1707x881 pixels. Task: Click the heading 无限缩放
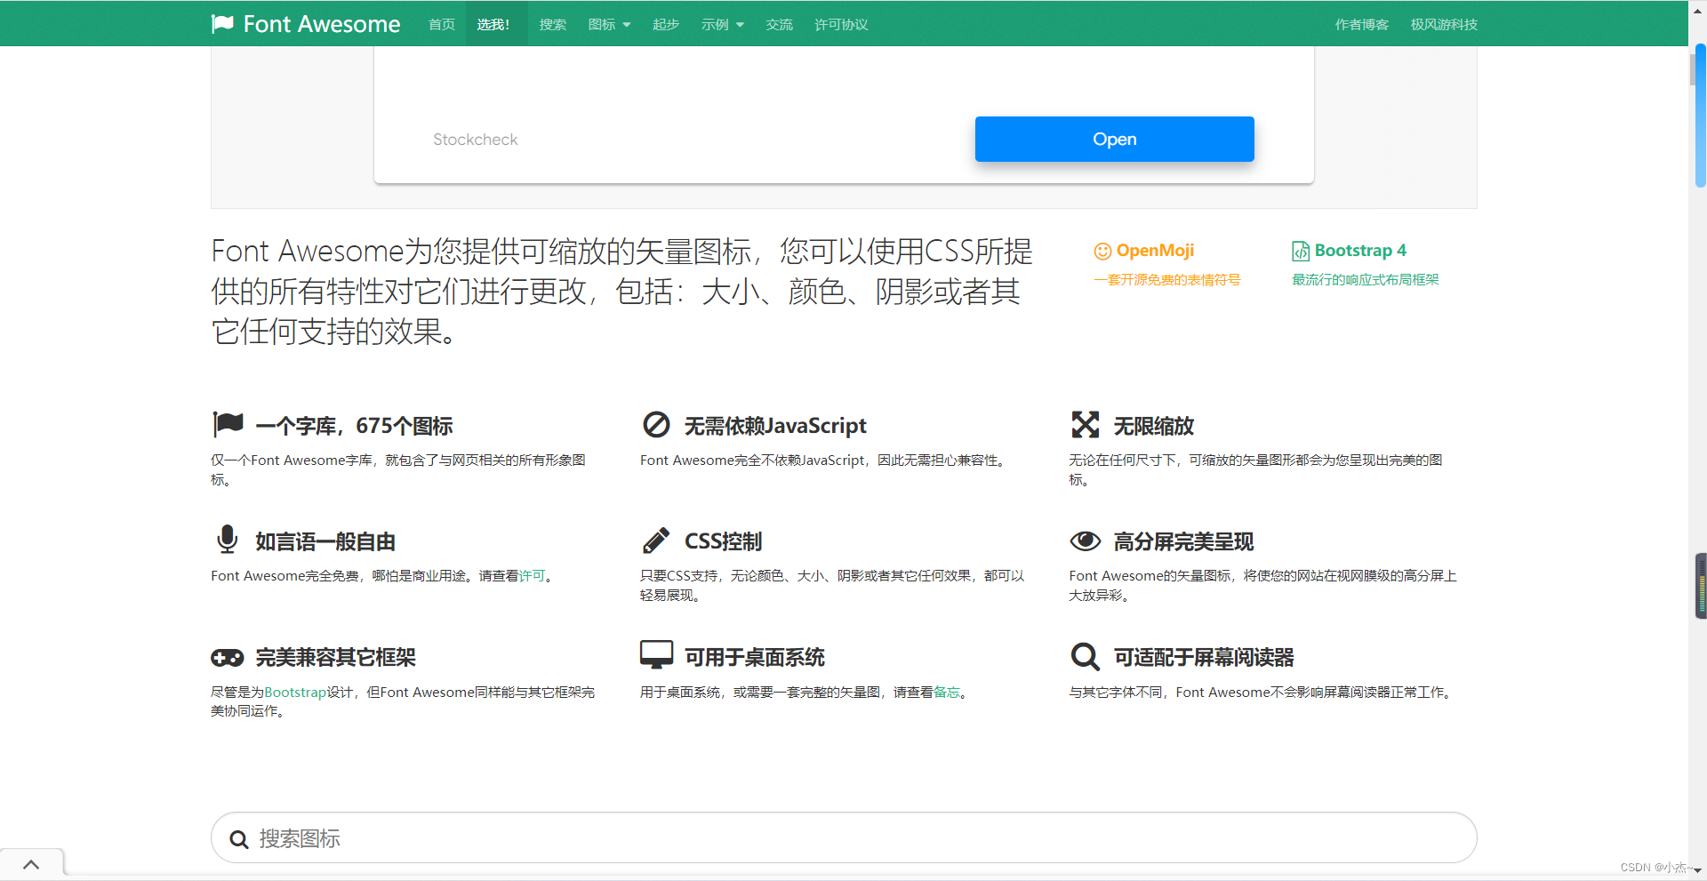pyautogui.click(x=1154, y=426)
